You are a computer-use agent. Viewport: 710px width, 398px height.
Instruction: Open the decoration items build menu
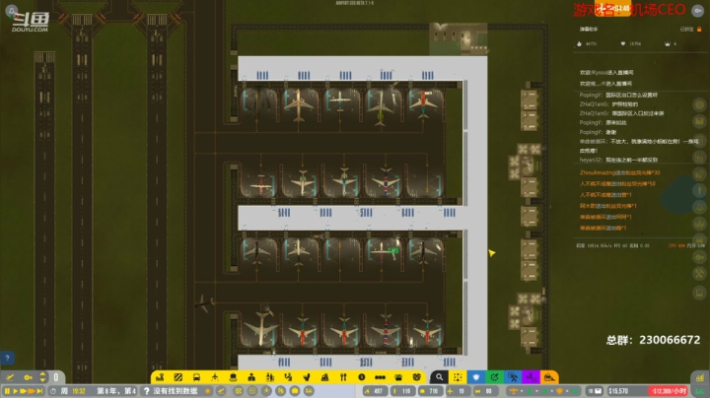tap(398, 377)
